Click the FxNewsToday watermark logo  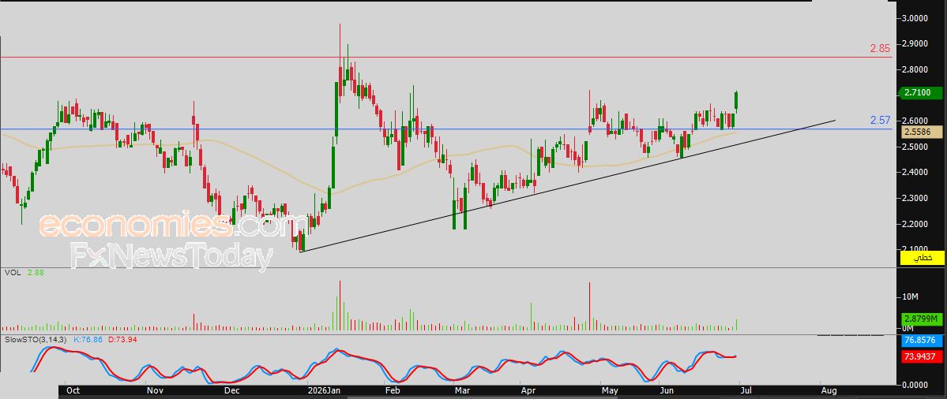(x=172, y=256)
